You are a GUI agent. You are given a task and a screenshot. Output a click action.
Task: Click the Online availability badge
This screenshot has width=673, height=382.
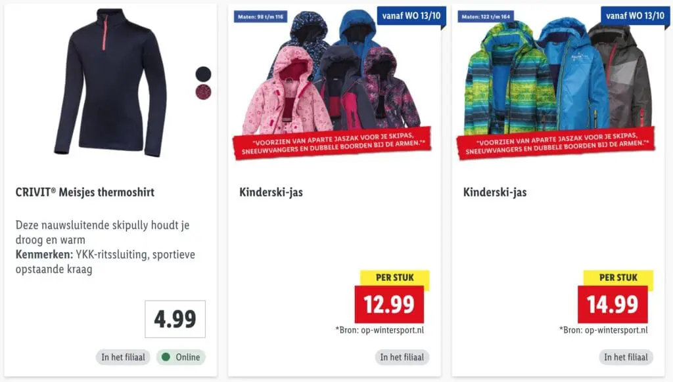click(x=181, y=357)
